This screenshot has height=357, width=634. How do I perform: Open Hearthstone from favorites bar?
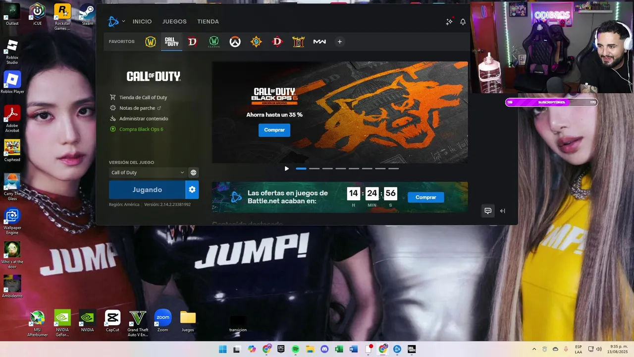coord(256,42)
